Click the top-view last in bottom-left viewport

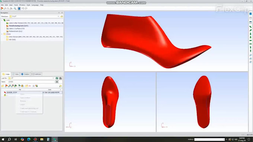pos(110,102)
